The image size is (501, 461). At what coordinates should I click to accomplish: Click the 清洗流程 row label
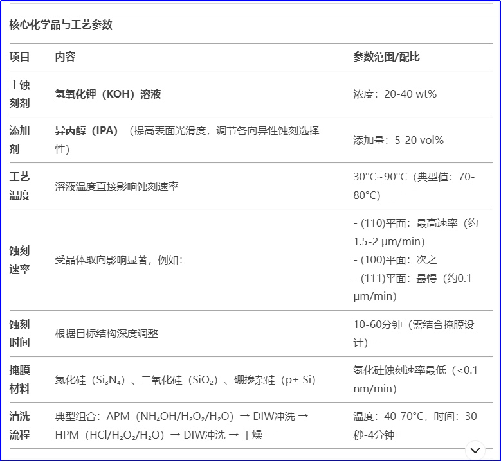click(x=19, y=425)
